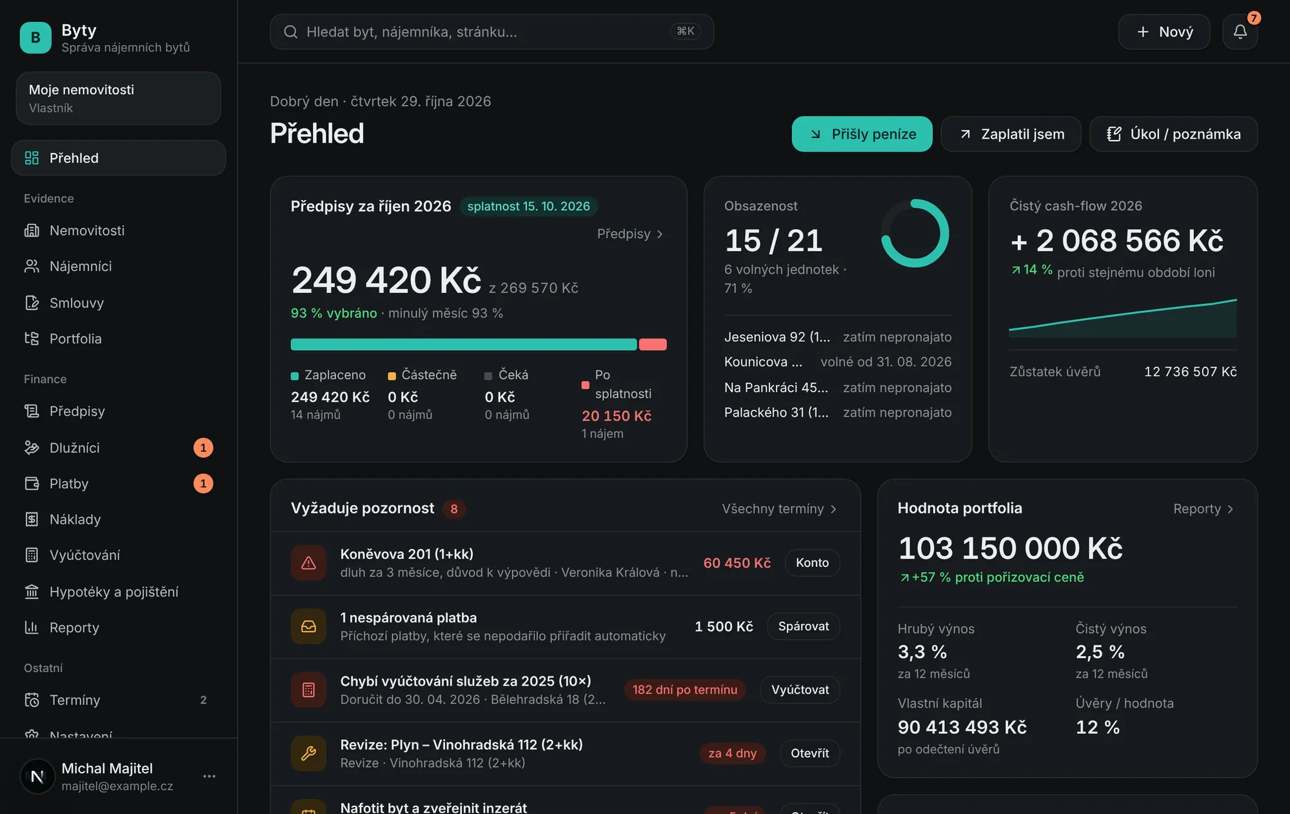
Task: Click the Nový button
Action: (1164, 32)
